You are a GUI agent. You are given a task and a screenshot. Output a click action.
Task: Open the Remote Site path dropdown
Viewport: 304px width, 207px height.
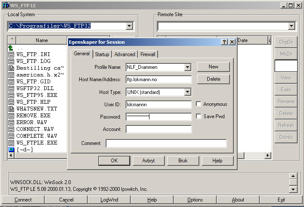(x=291, y=26)
